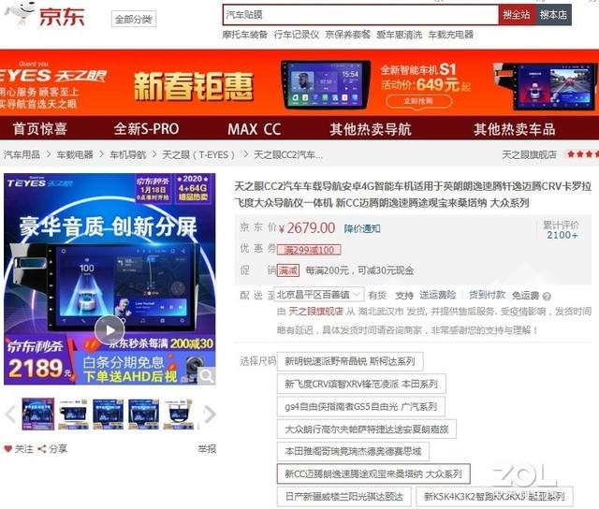Click the 天之眼（T-EYES） breadcrumb
The width and height of the screenshot is (599, 509).
click(x=198, y=154)
